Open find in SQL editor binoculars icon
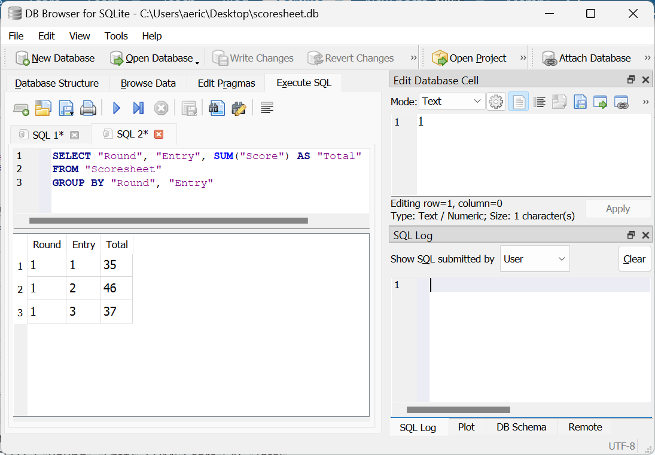 216,108
